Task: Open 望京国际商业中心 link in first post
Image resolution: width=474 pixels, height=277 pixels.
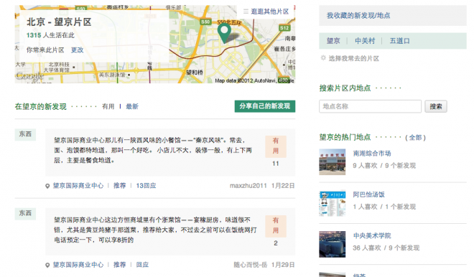Action: click(78, 186)
